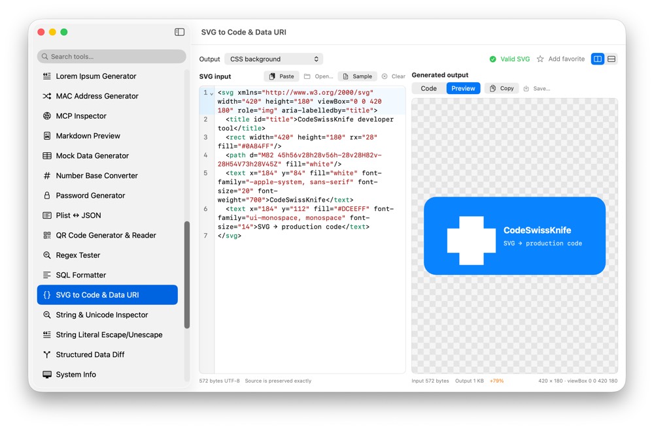The image size is (654, 429).
Task: Click the Generated output heading
Action: [440, 75]
